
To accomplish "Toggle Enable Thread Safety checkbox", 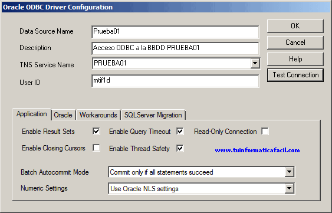I will pos(180,148).
